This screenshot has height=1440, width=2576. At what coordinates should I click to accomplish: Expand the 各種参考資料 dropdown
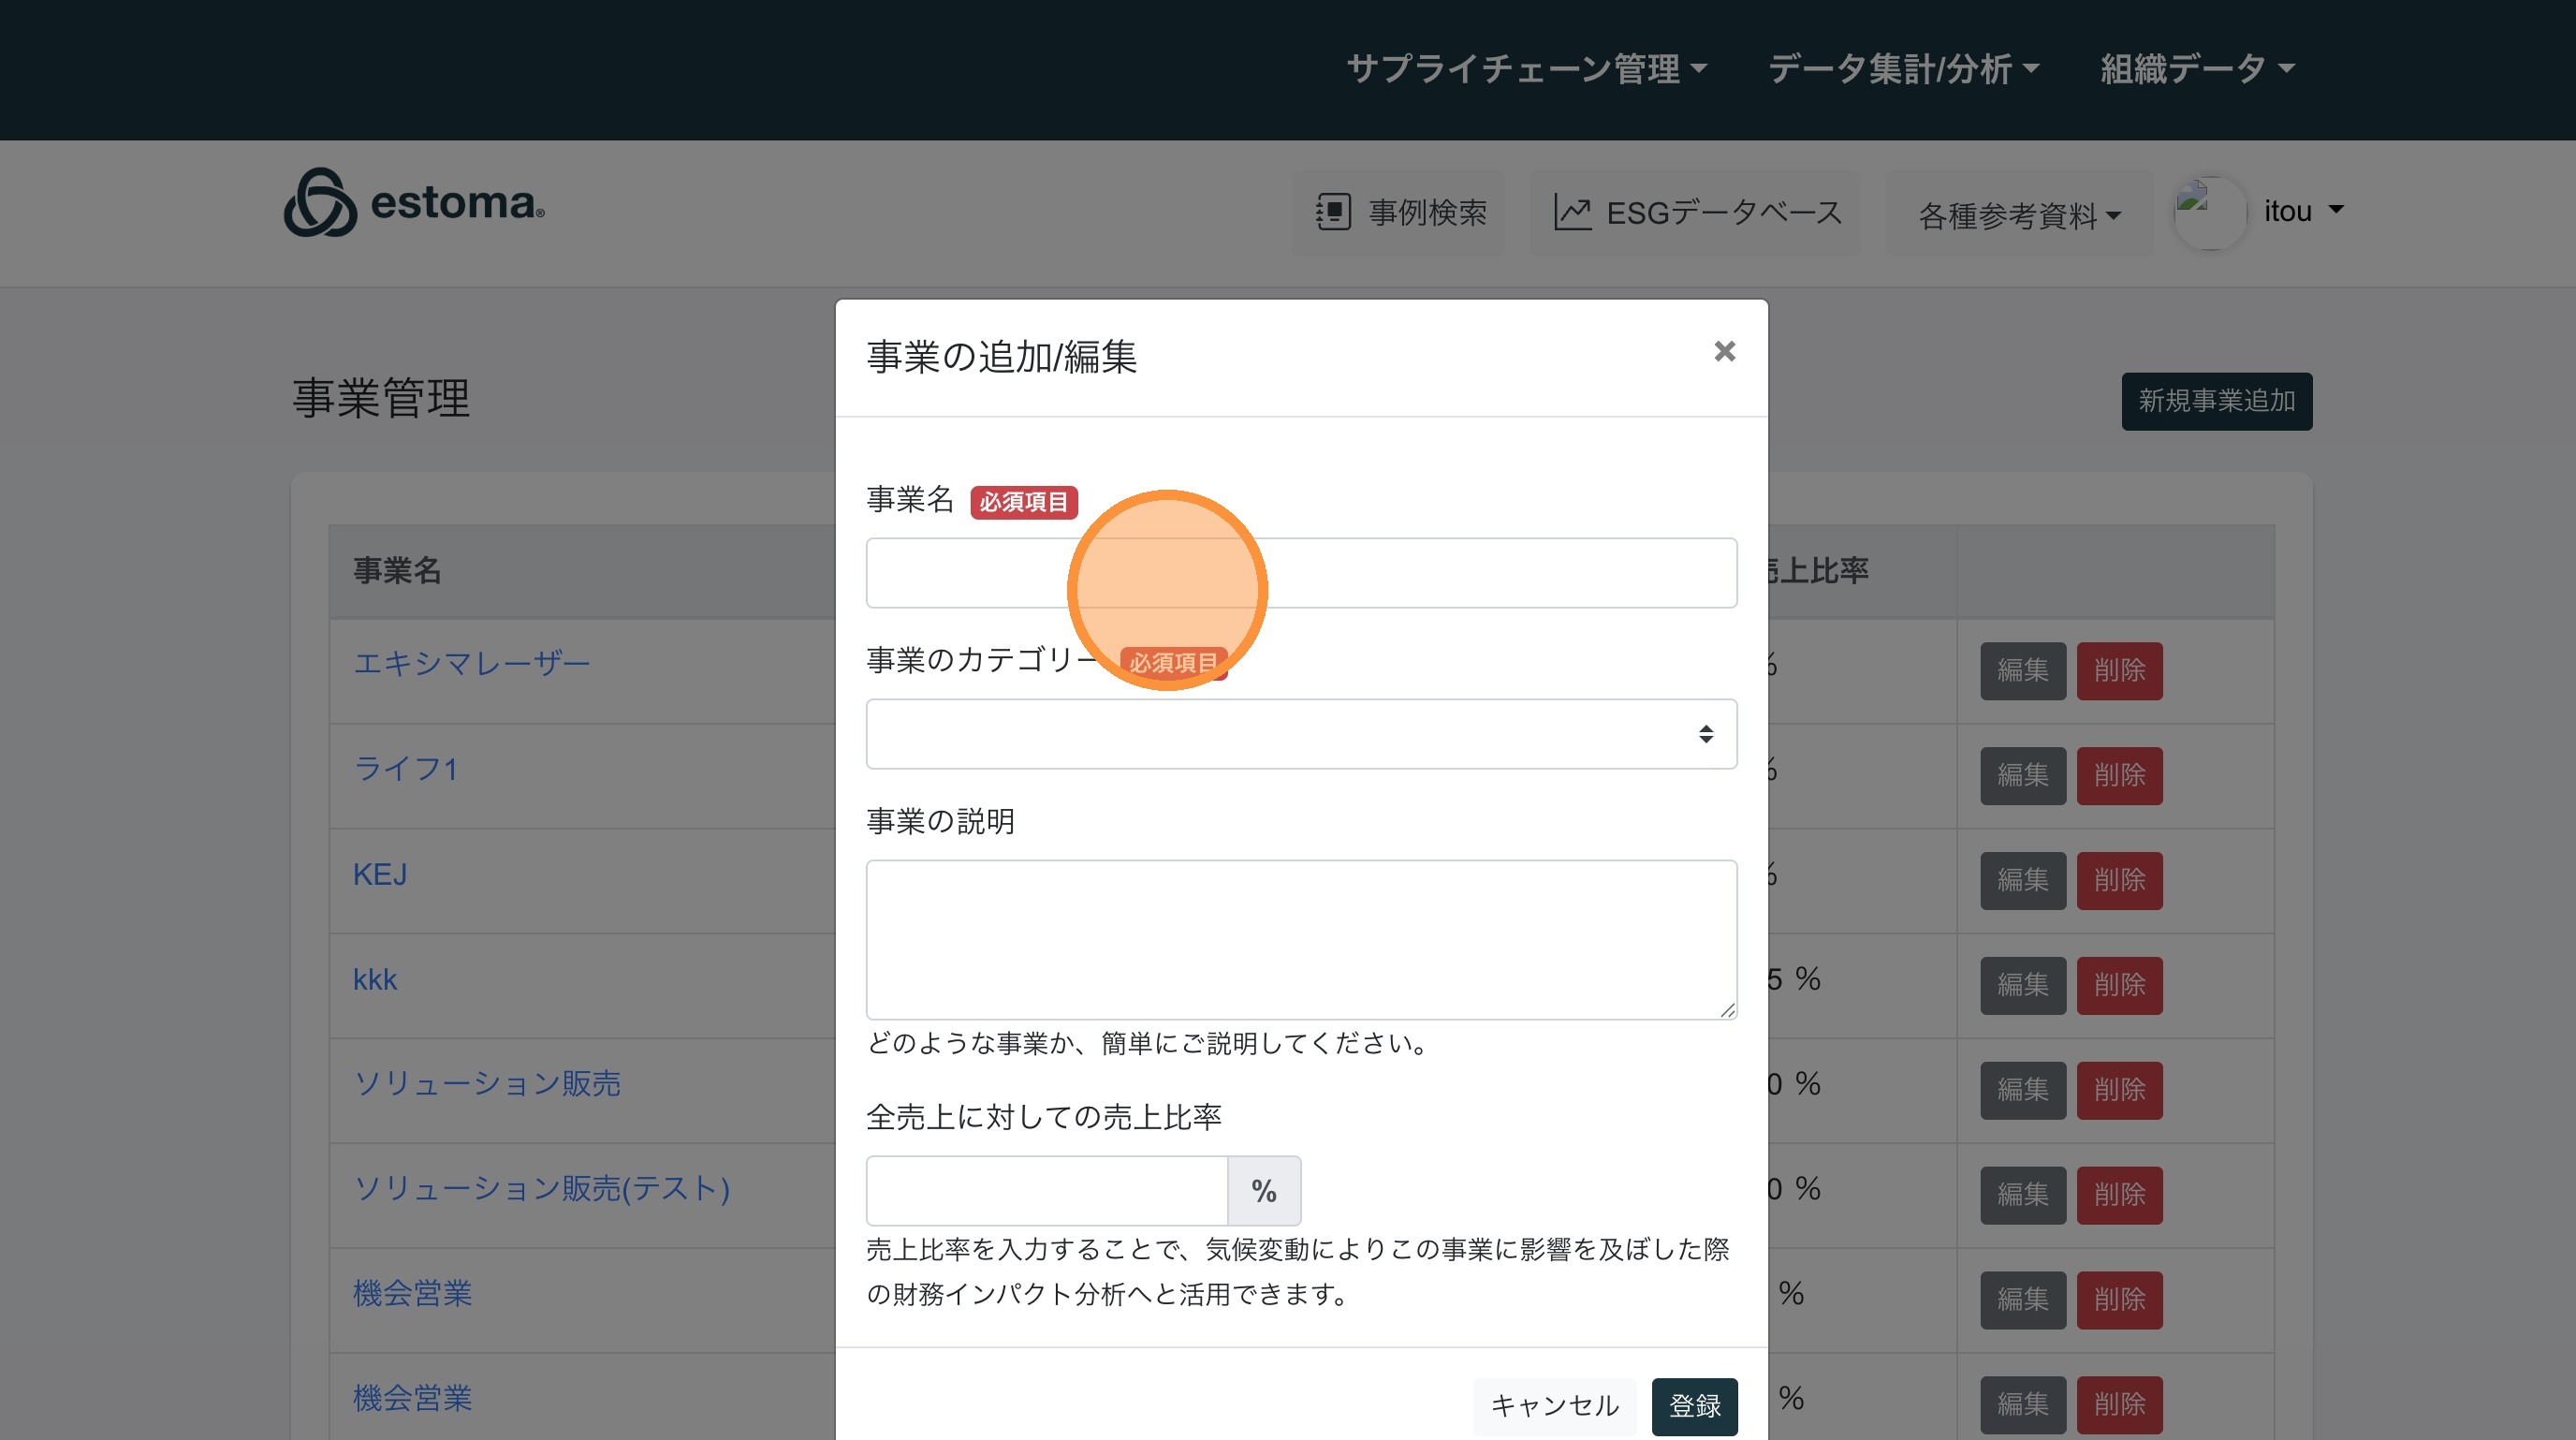click(2019, 215)
